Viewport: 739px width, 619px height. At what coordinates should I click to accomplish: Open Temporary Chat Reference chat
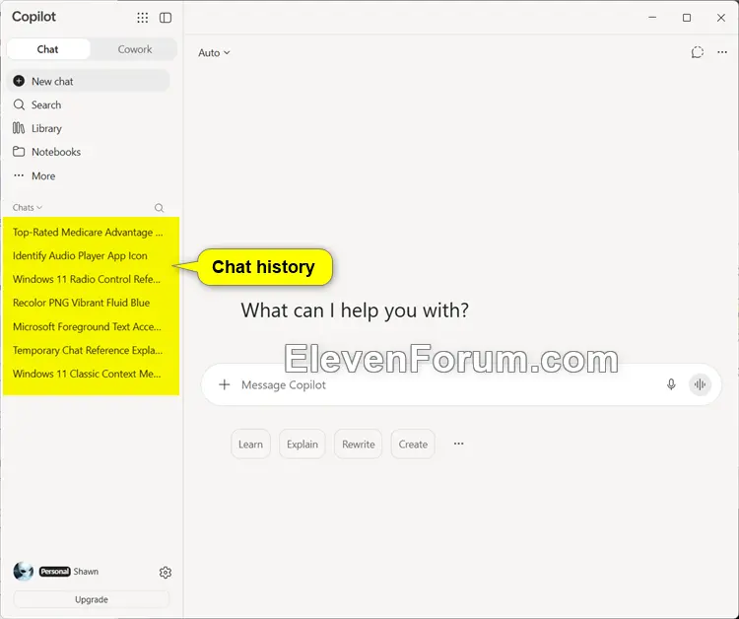coord(88,350)
